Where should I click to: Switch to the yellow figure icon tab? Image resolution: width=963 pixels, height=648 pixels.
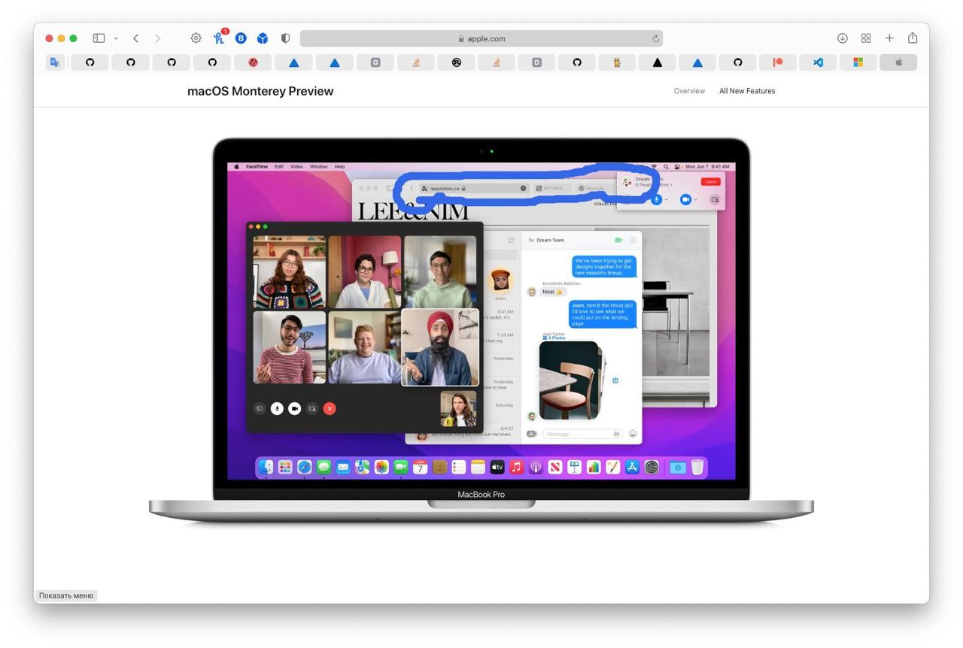(617, 62)
